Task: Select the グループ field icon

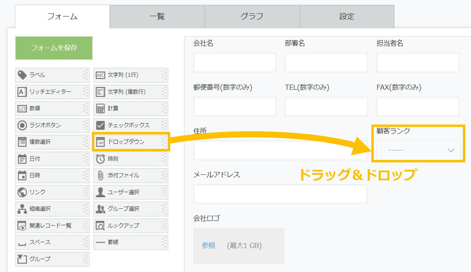Action: click(22, 259)
